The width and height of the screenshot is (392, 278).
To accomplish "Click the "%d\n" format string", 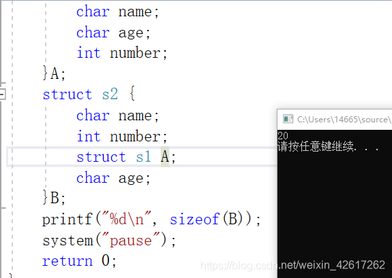I will point(127,219).
